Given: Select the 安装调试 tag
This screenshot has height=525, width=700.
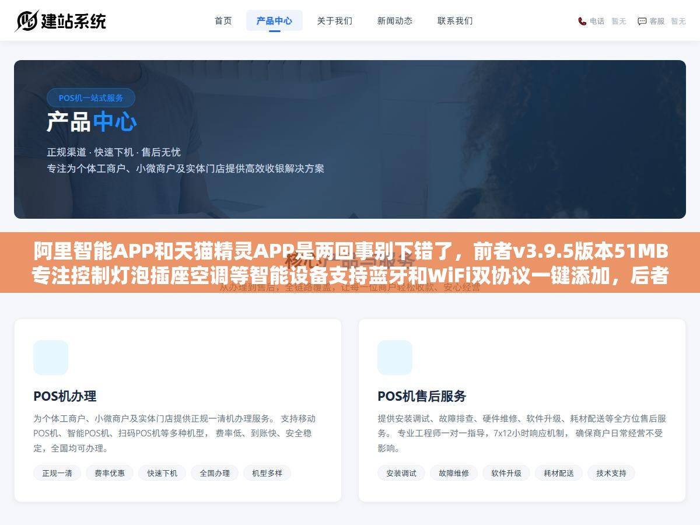Looking at the screenshot, I should pos(401,473).
